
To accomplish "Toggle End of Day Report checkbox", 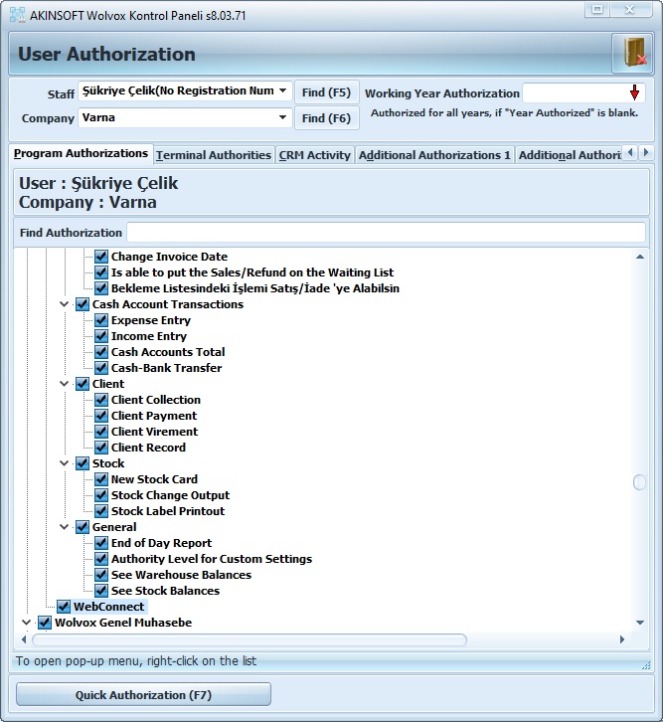I will coord(101,543).
